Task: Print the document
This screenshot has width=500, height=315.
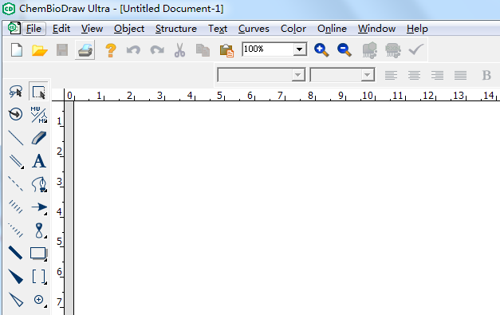Action: click(x=85, y=50)
